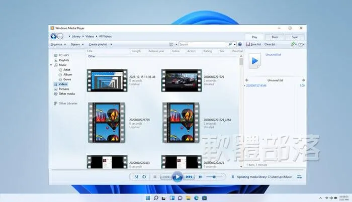Adjust the volume slider
The height and width of the screenshot is (202, 352).
pos(214,177)
